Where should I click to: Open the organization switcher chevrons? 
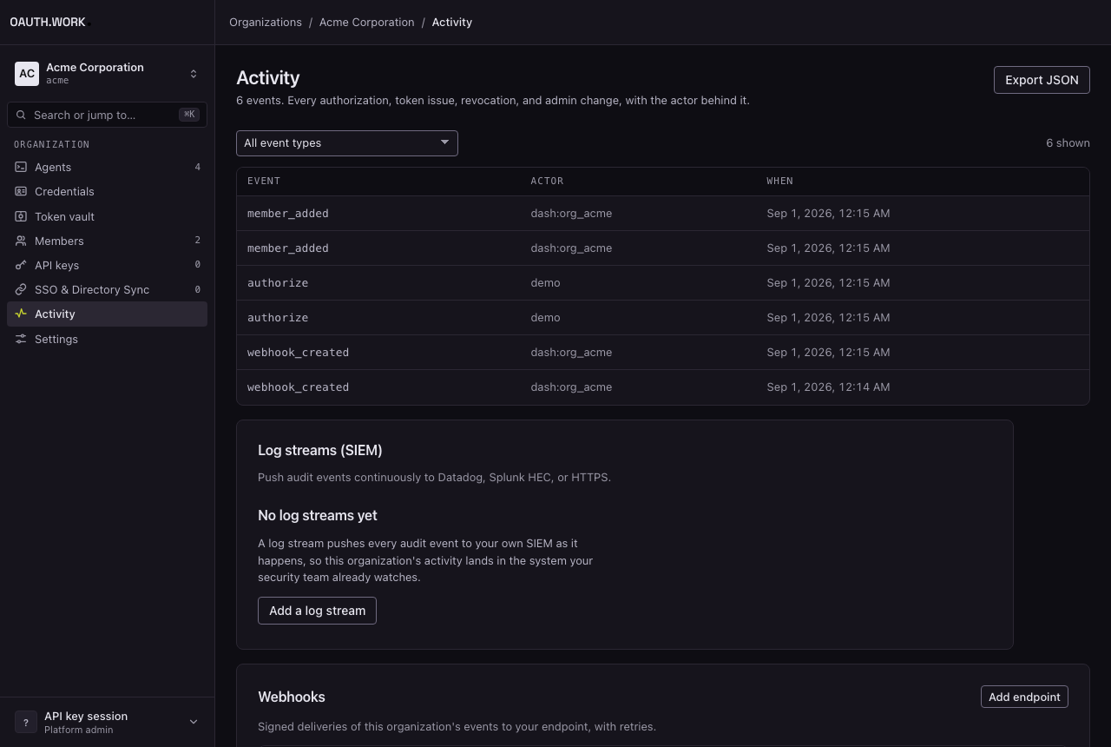click(x=194, y=74)
